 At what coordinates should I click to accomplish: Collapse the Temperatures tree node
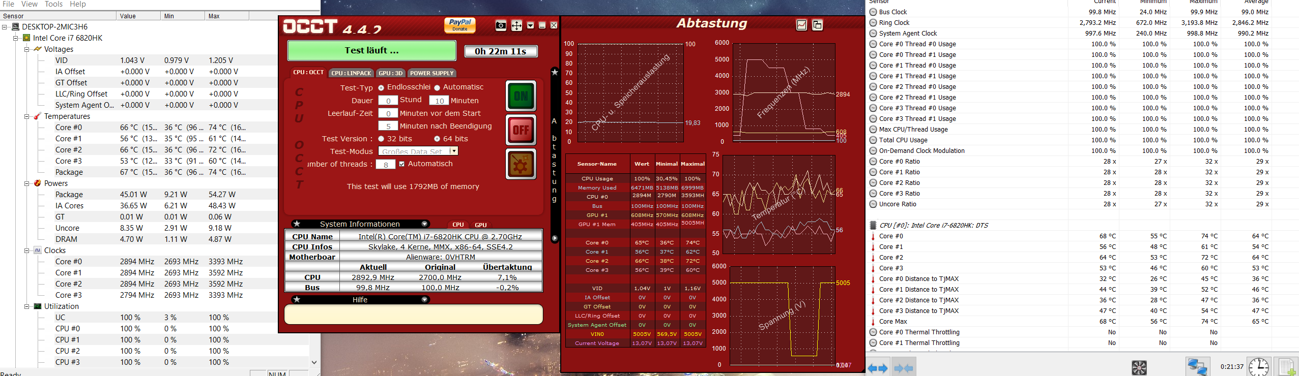pos(27,116)
